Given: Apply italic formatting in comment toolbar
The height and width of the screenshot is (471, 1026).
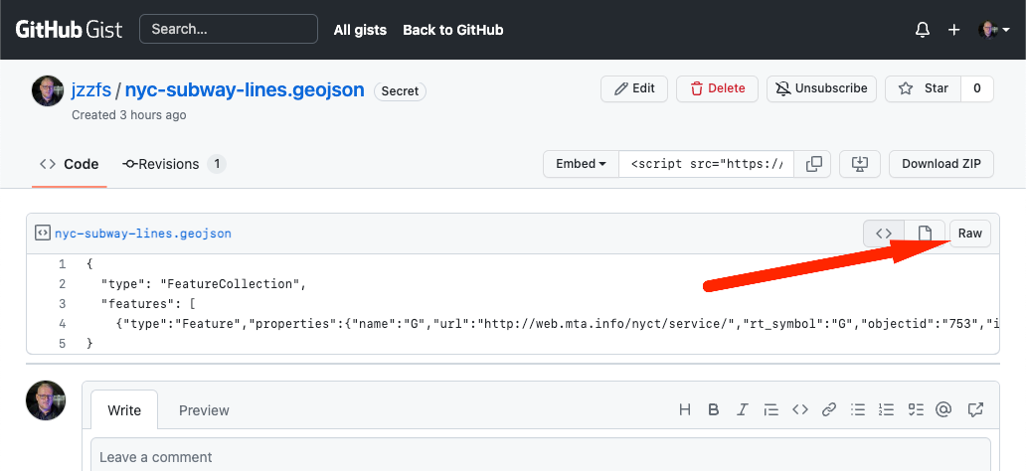Looking at the screenshot, I should click(742, 410).
